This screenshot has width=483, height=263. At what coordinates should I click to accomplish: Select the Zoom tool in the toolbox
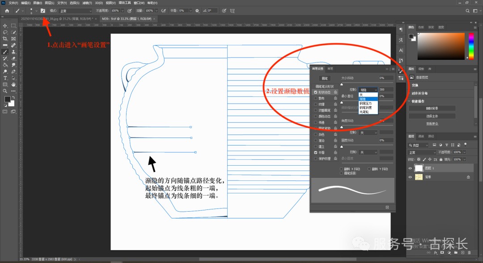(x=5, y=91)
